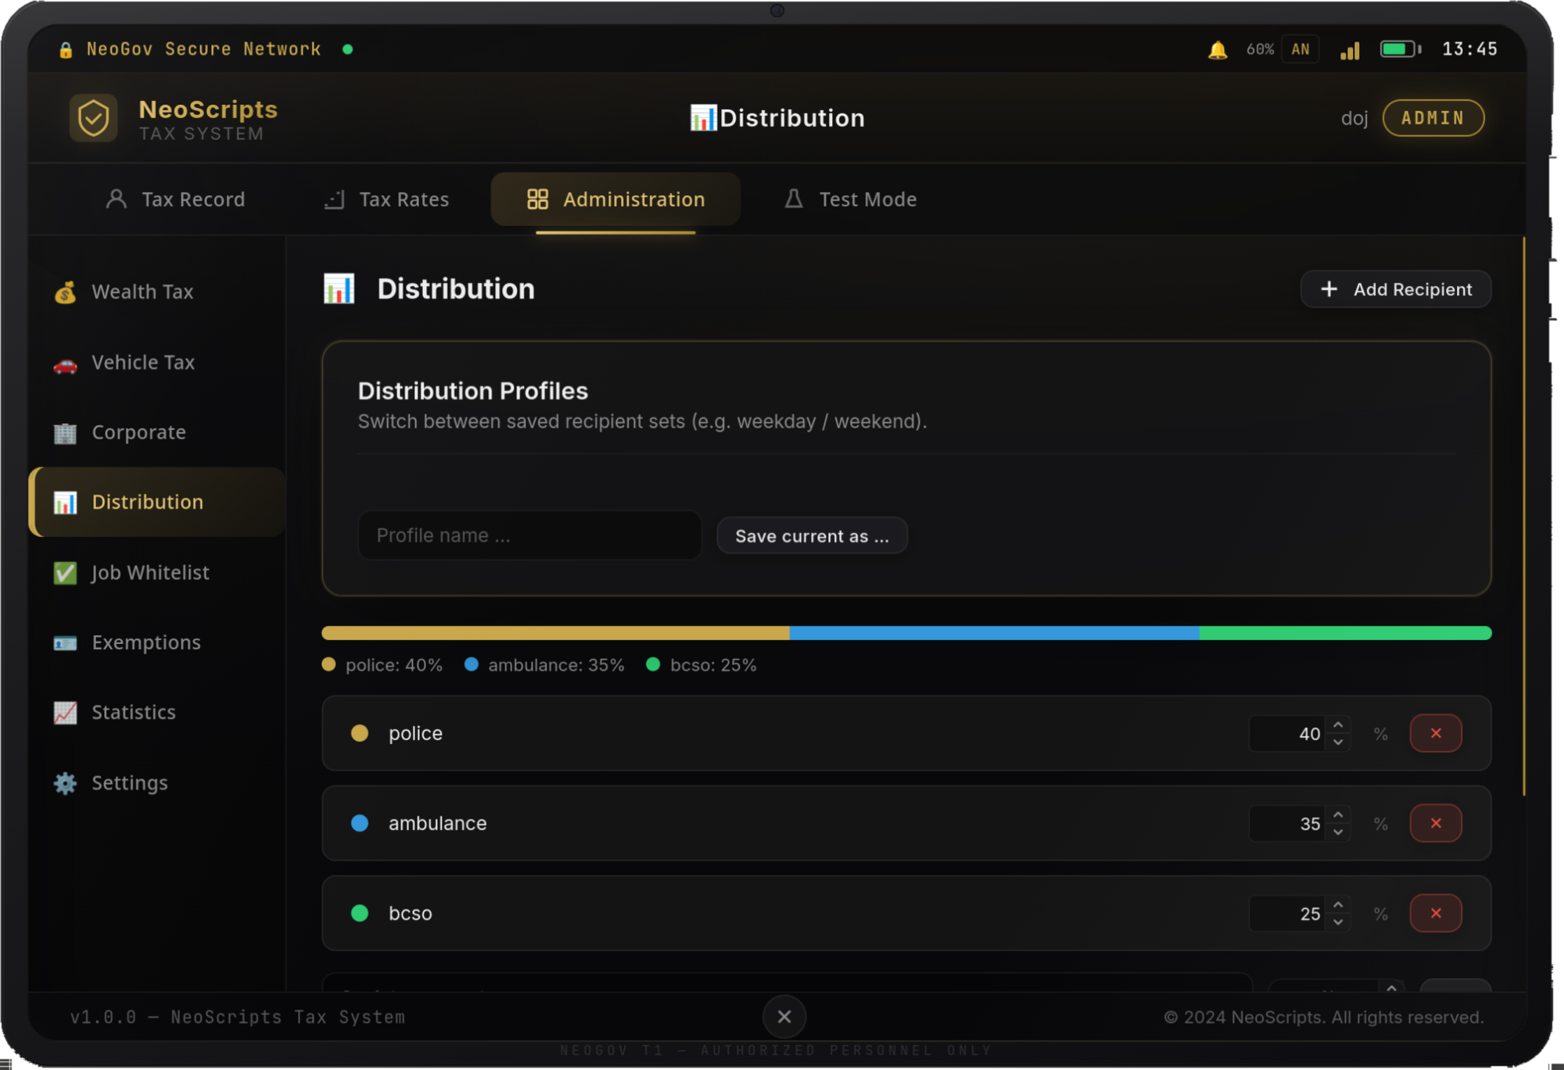Click the AN language badge
Screen dimensions: 1564x1070
click(1300, 49)
